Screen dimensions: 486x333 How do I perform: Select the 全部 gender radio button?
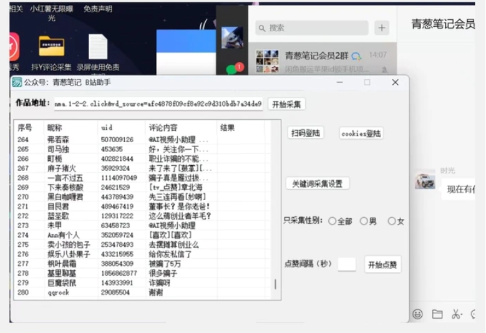click(332, 221)
